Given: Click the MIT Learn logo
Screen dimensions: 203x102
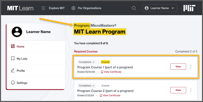Looking at the screenshot, I should pyautogui.click(x=20, y=8).
